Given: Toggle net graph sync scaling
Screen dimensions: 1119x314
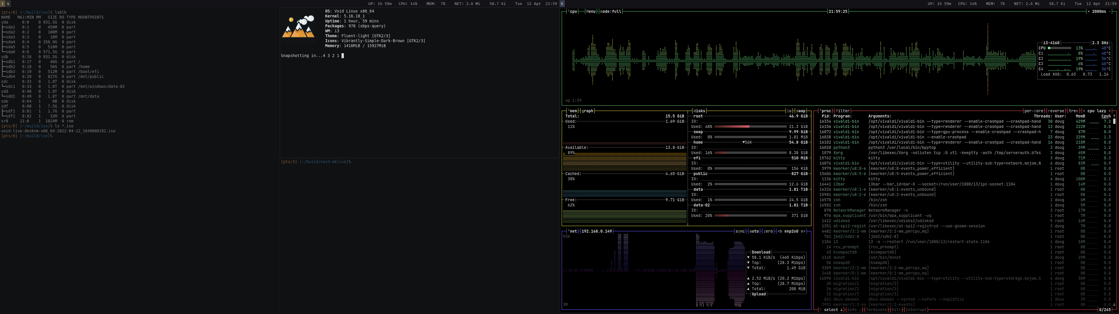Looking at the screenshot, I should [740, 232].
